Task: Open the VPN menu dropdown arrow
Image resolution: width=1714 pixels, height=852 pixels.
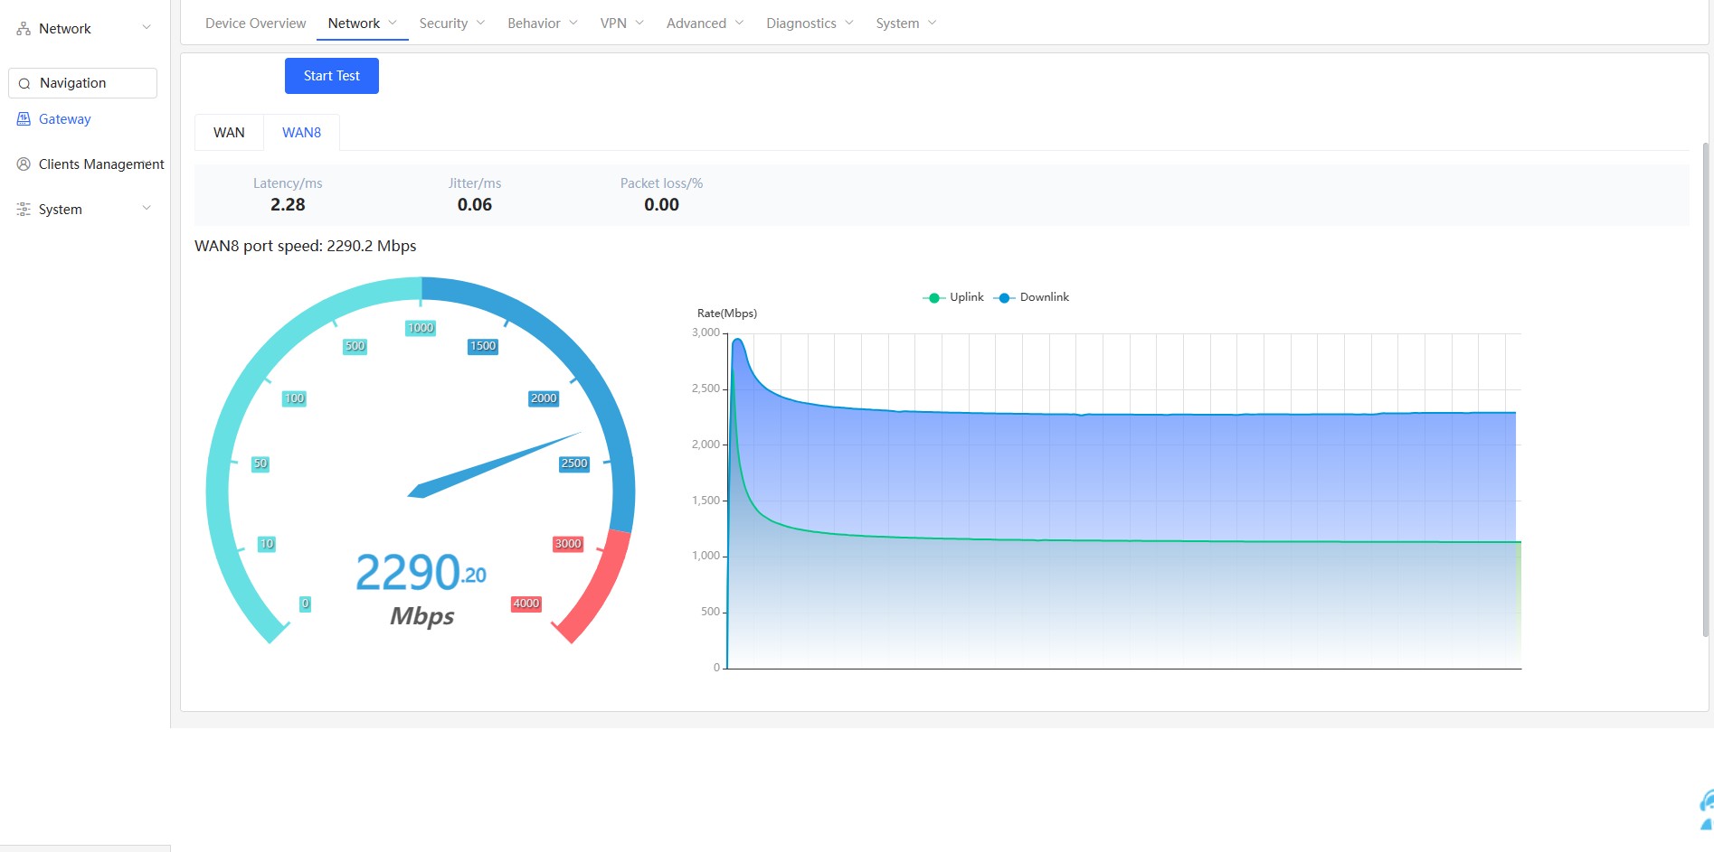Action: [x=639, y=23]
